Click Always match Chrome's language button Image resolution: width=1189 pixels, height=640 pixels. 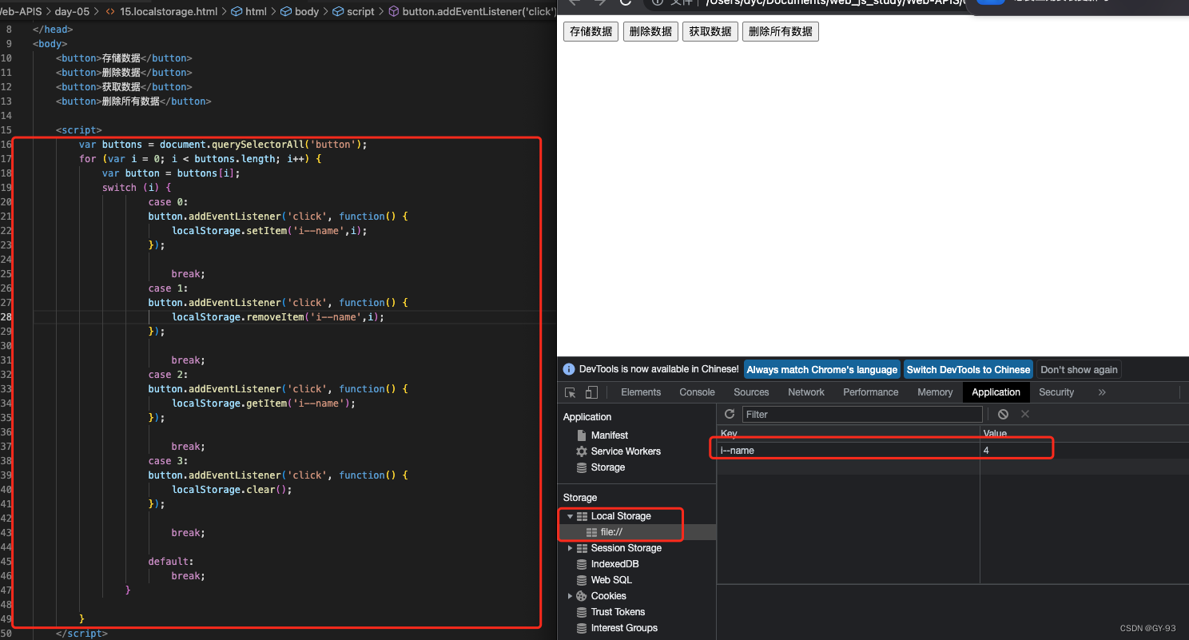click(822, 370)
